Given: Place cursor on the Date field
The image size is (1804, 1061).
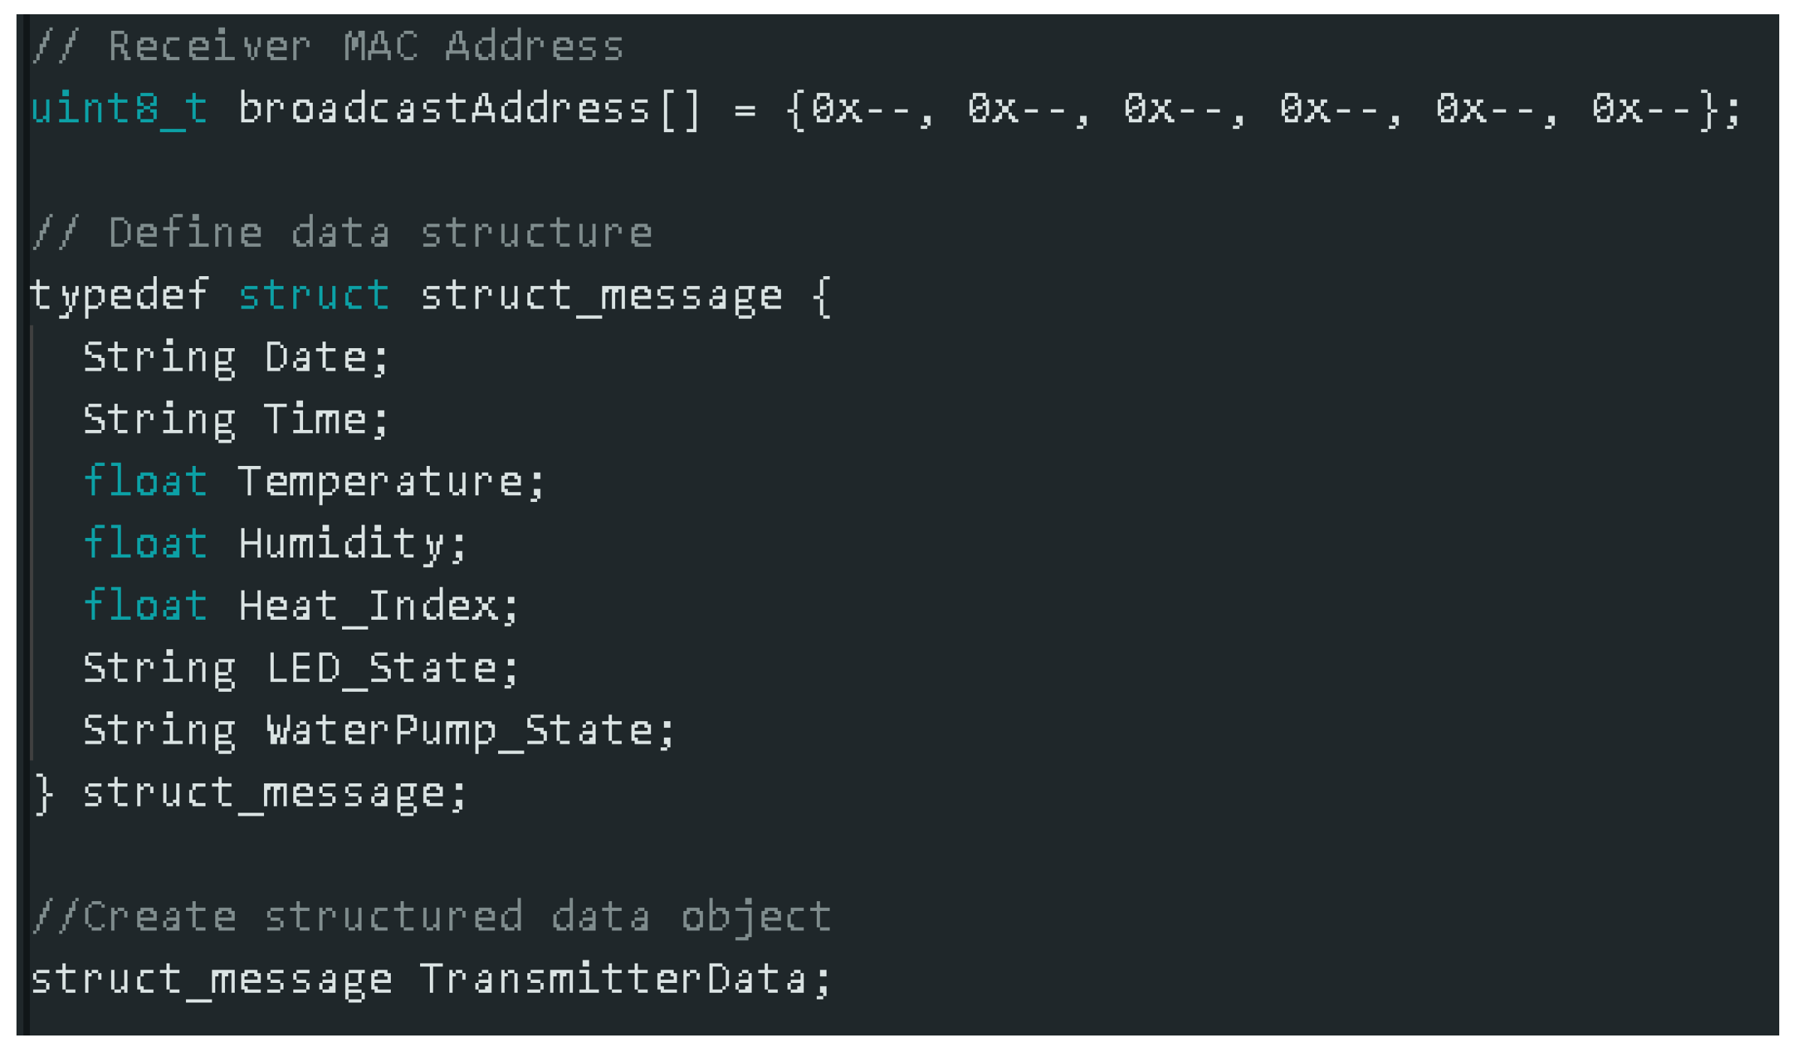Looking at the screenshot, I should click(315, 357).
